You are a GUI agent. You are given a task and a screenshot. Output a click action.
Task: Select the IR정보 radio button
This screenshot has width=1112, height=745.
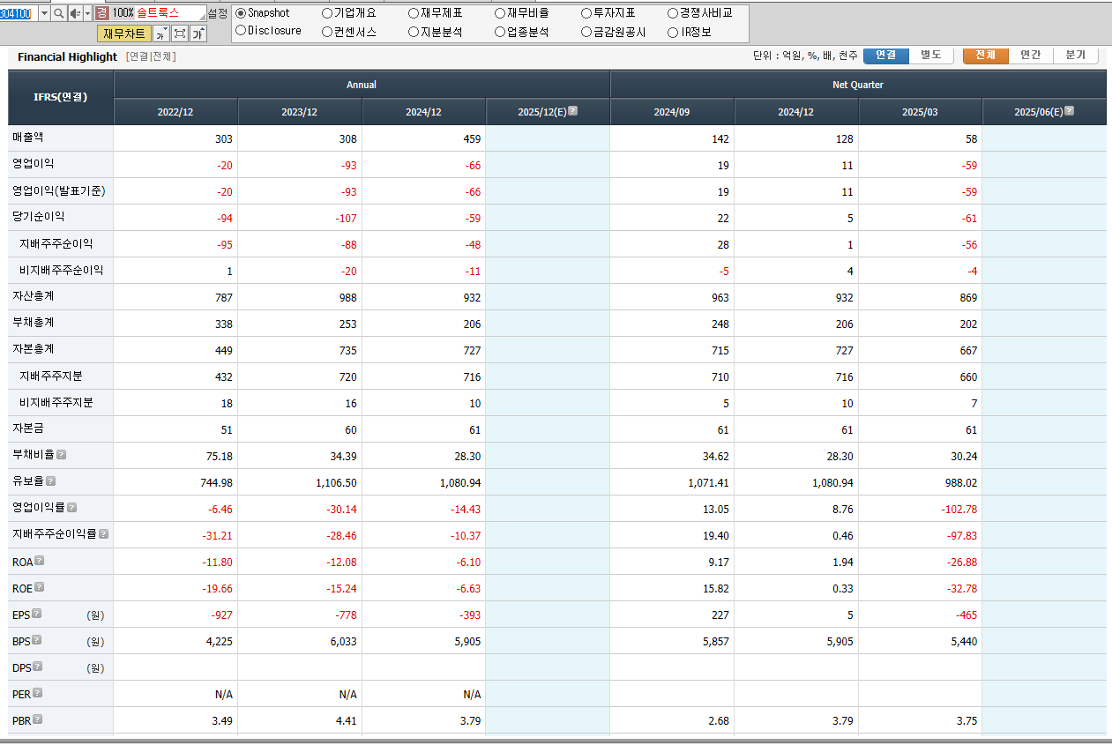tap(673, 32)
